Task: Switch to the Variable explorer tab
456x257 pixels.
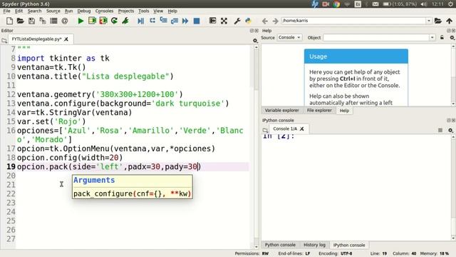Action: (x=282, y=111)
